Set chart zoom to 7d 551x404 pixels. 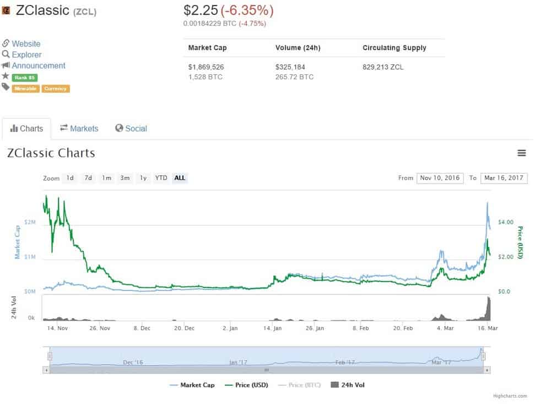(x=88, y=178)
